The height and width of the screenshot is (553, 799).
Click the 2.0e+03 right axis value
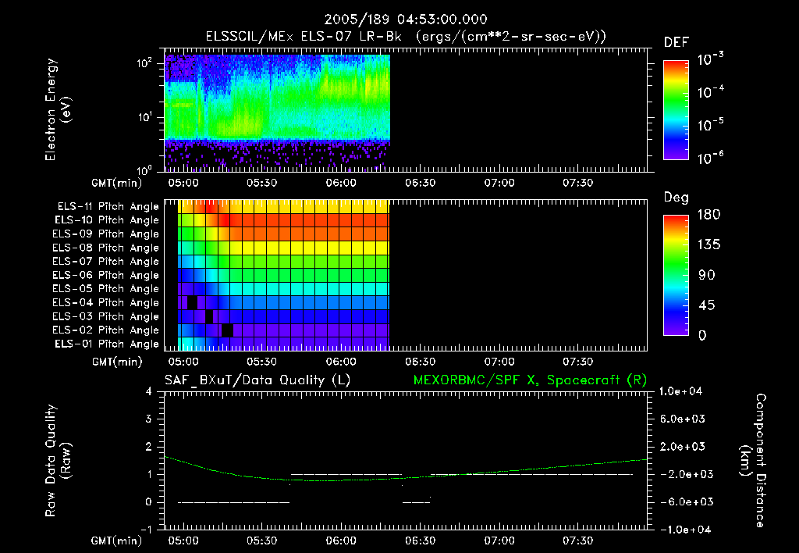point(682,447)
